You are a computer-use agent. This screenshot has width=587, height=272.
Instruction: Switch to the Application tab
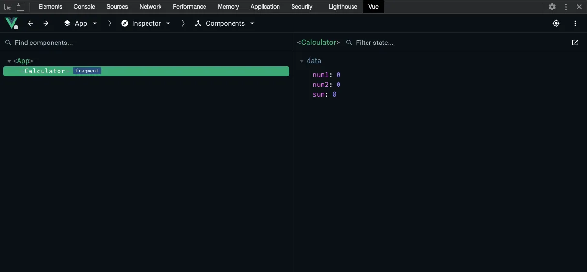pyautogui.click(x=265, y=7)
